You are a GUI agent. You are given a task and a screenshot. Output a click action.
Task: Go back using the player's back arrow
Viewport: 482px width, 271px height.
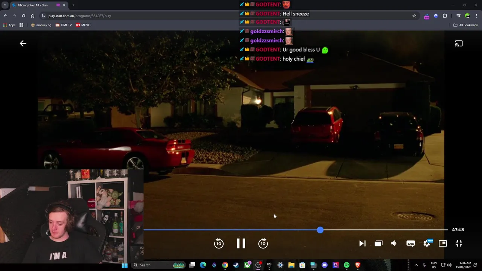click(x=23, y=44)
